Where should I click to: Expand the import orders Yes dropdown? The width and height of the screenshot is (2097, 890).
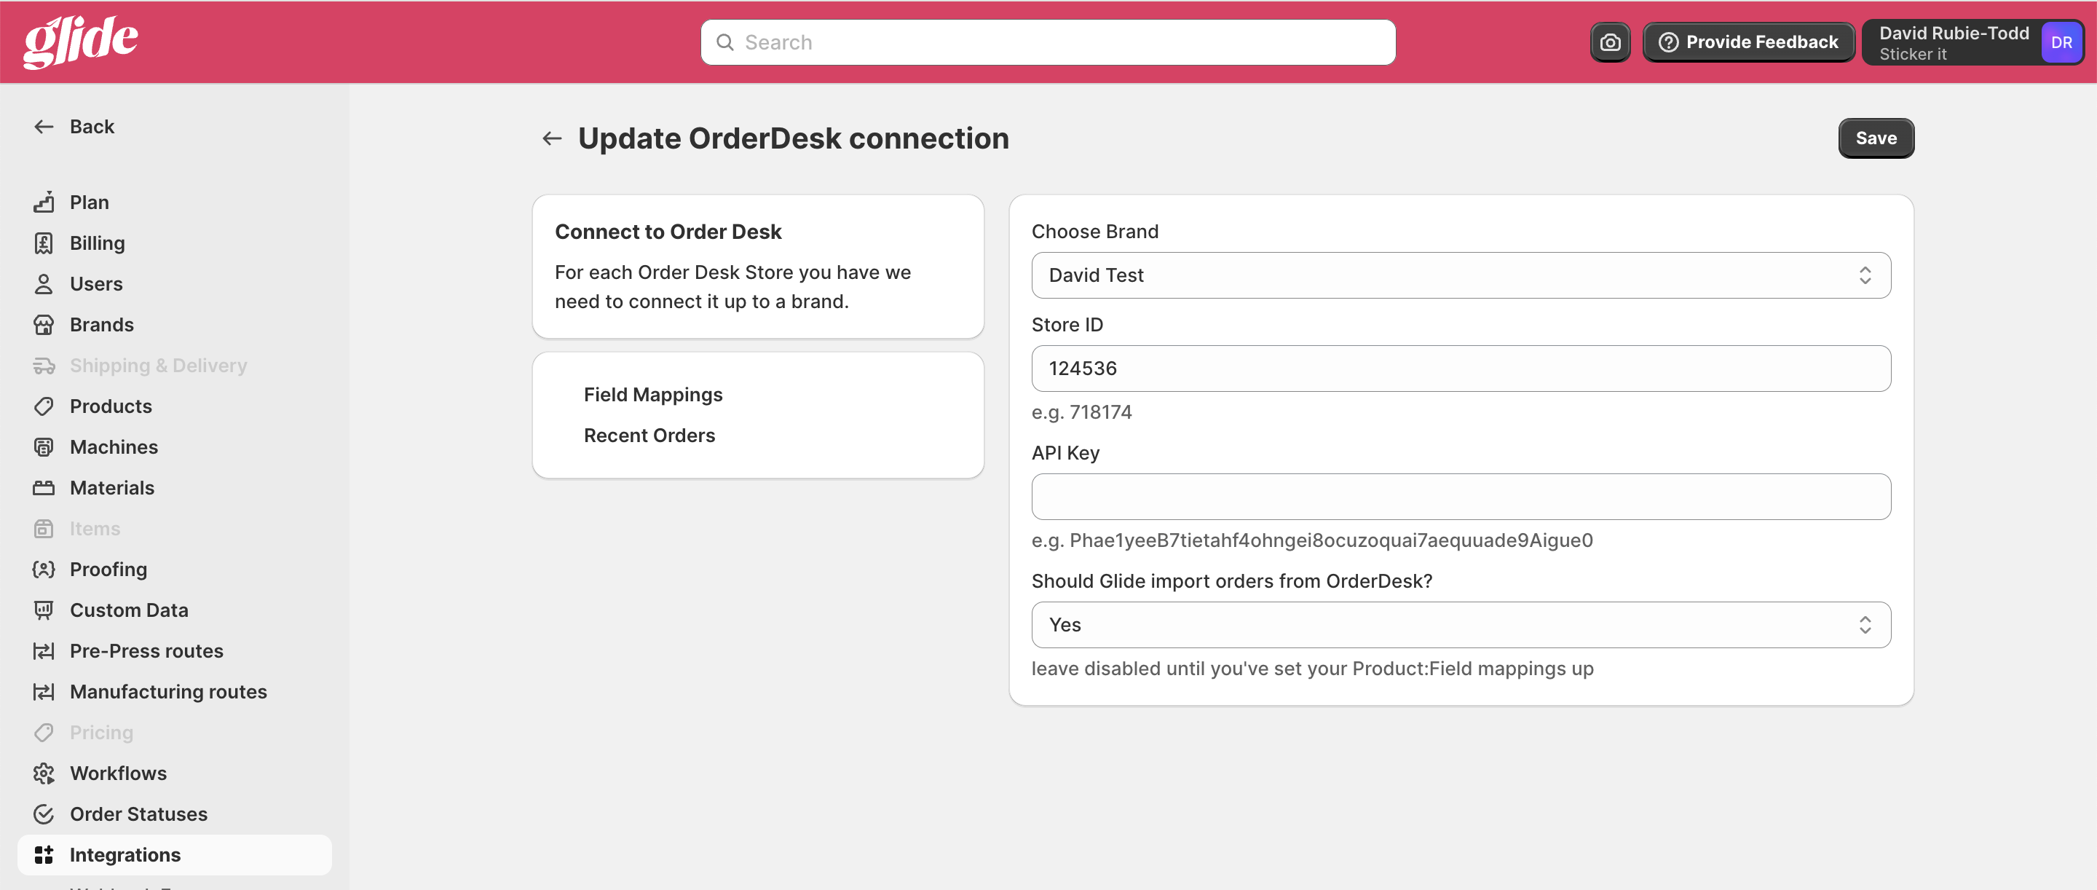(1461, 625)
